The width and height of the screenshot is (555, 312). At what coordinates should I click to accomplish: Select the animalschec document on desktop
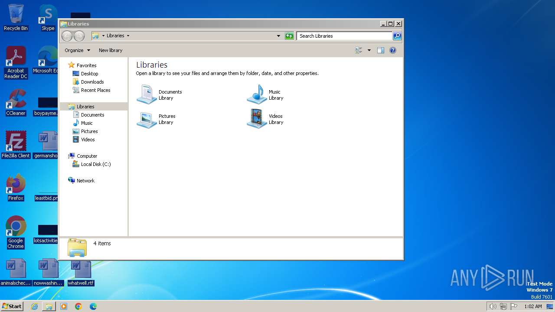[x=16, y=272]
